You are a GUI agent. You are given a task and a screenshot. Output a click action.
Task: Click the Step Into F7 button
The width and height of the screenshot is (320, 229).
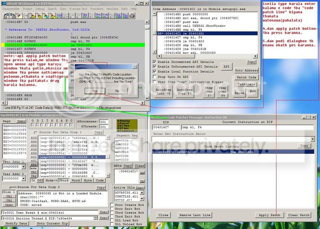(209, 91)
